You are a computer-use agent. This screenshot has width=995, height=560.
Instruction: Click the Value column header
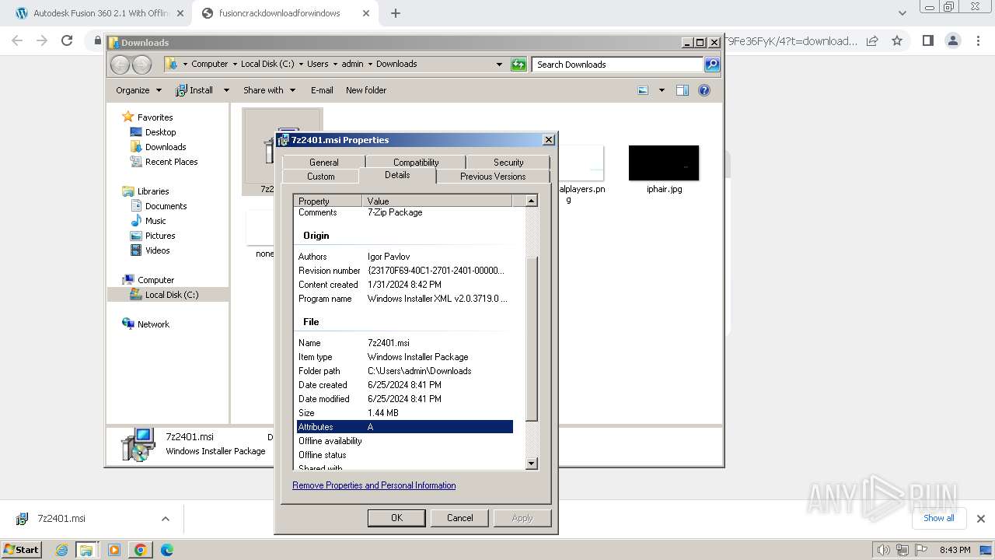[438, 201]
